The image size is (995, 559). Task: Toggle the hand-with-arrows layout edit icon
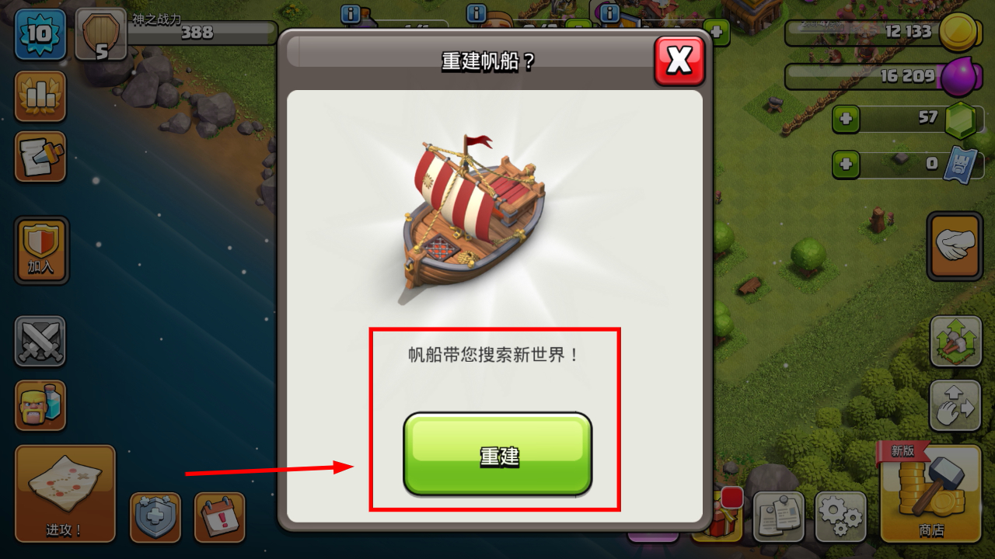click(x=956, y=405)
